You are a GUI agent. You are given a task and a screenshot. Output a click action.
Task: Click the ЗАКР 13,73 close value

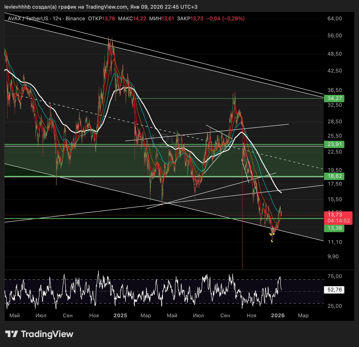190,18
